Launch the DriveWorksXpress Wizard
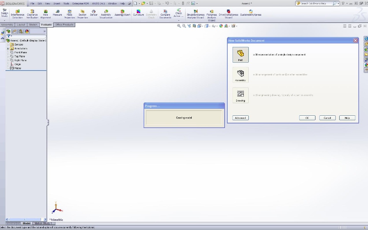This screenshot has width=368, height=230. [x=228, y=14]
